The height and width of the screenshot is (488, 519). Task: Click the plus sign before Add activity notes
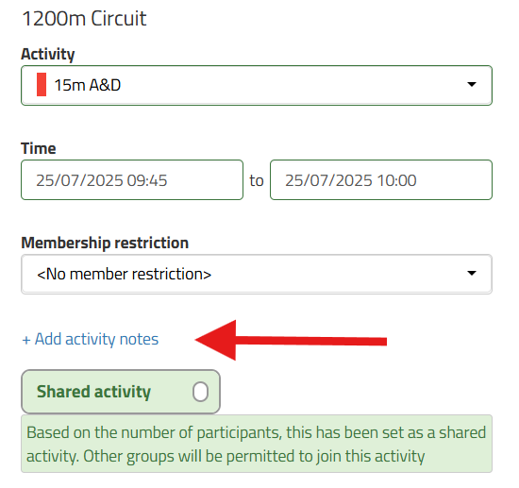[x=26, y=340]
